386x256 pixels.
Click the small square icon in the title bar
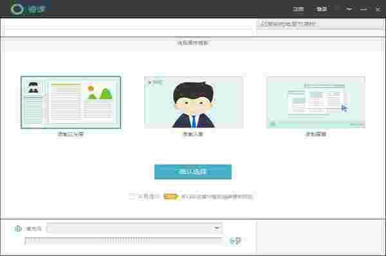(x=337, y=8)
